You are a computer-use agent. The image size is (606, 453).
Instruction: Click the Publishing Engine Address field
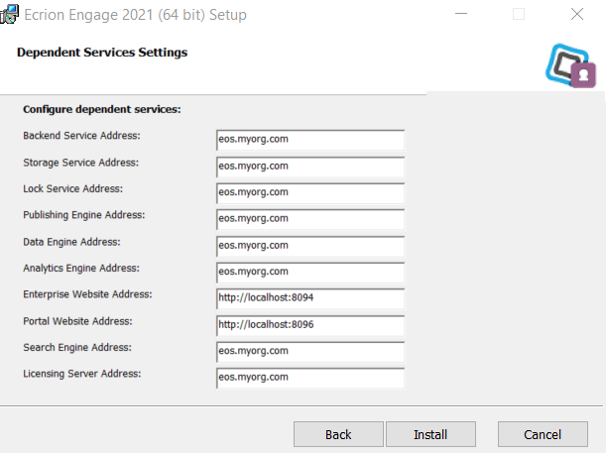[x=310, y=219]
